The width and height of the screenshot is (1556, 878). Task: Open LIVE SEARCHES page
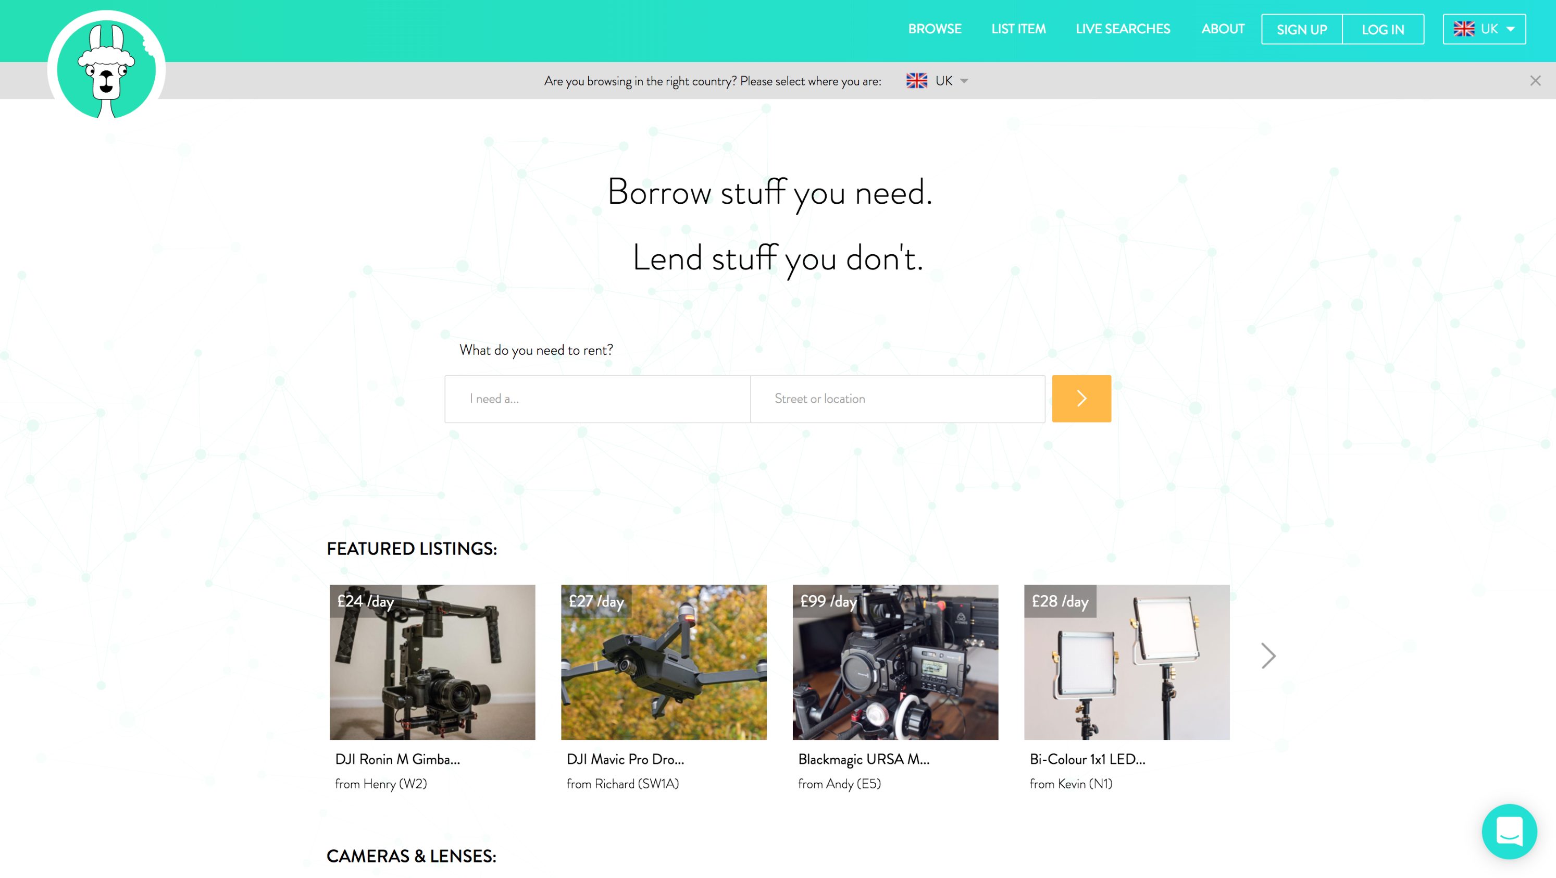(x=1123, y=29)
